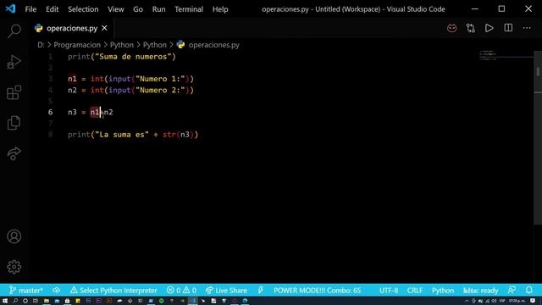Click the "Numero 1:" string on line 3
Viewport: 542px width, 305px height.
160,79
